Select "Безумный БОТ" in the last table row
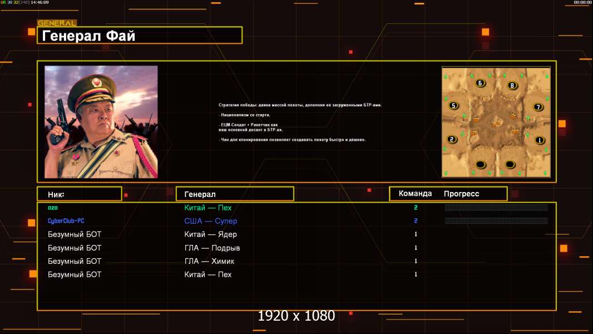 pyautogui.click(x=75, y=274)
